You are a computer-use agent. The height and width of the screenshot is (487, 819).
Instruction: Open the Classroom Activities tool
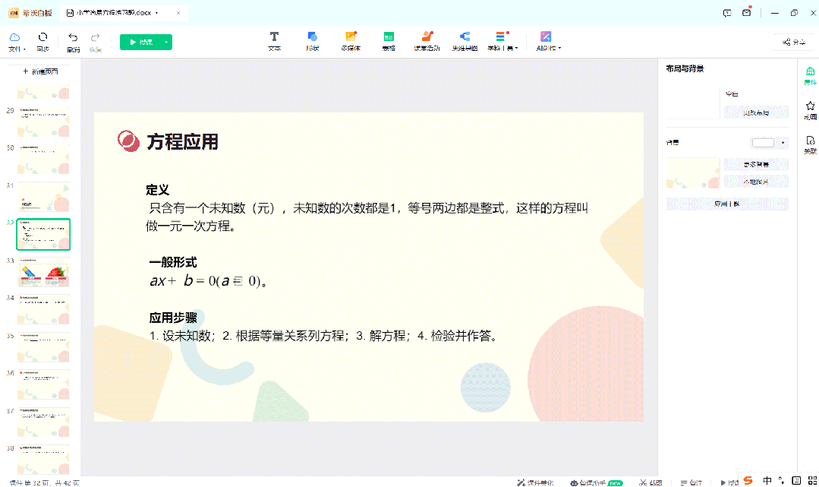[x=427, y=41]
